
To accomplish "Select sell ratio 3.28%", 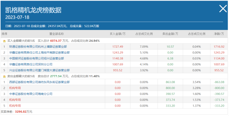I will click(x=197, y=88).
